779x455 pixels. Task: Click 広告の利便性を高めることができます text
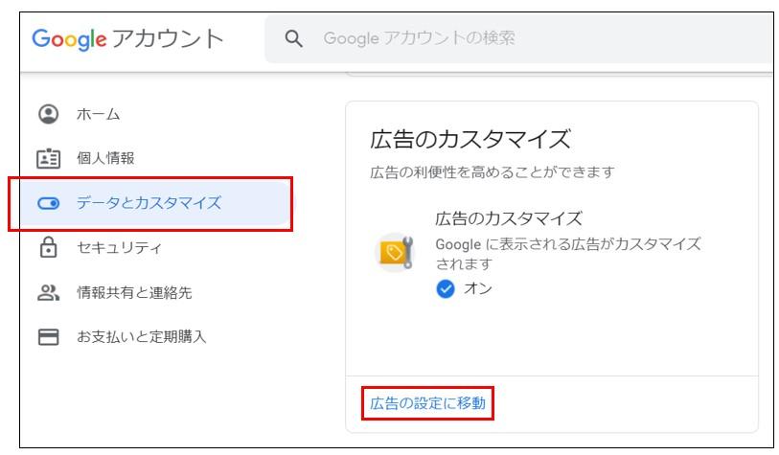coord(493,172)
